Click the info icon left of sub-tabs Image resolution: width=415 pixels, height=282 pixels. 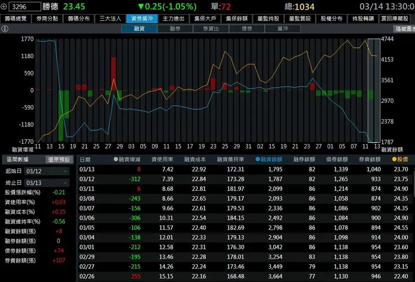[4, 29]
